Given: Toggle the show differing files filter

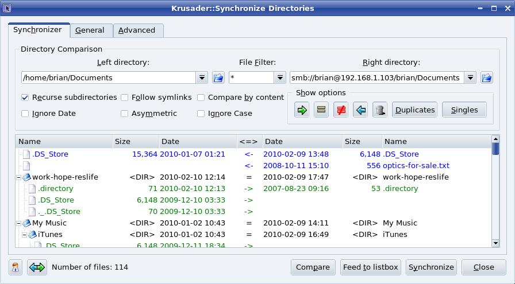Looking at the screenshot, I should (x=341, y=110).
